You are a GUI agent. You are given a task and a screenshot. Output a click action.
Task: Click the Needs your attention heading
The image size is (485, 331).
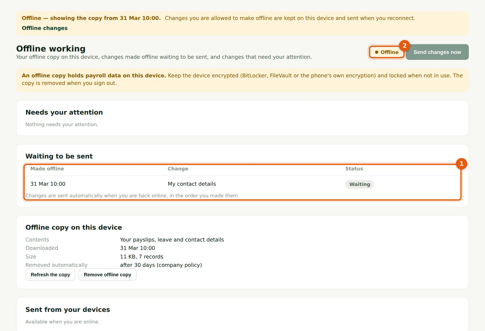coord(64,112)
